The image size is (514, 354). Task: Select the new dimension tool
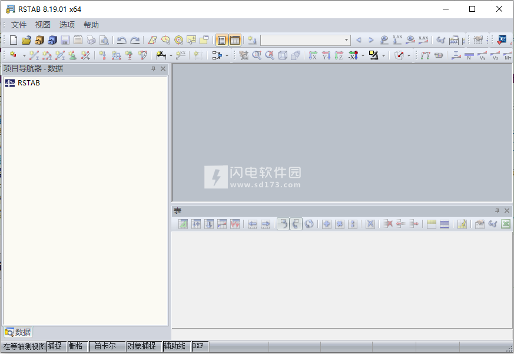pyautogui.click(x=161, y=55)
